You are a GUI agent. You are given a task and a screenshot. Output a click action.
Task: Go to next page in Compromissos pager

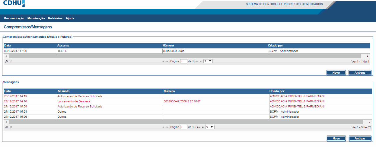pos(197,61)
